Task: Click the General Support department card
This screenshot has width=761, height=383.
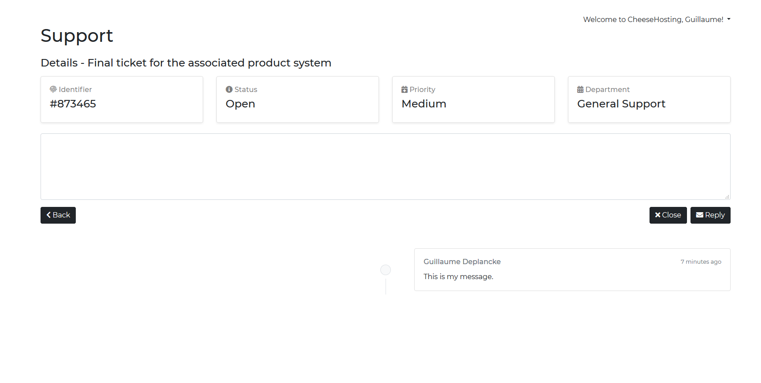Action: click(649, 99)
